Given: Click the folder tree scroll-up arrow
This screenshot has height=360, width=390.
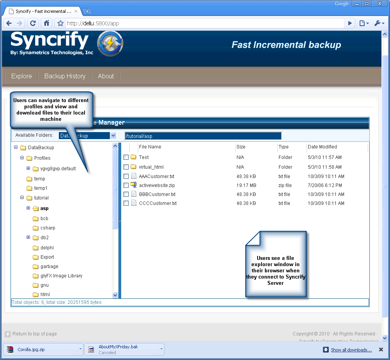Looking at the screenshot, I should [115, 146].
